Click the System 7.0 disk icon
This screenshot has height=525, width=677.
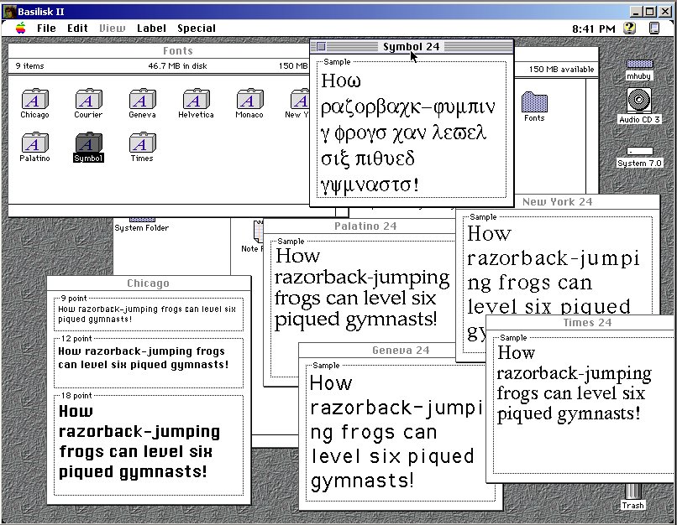(640, 152)
